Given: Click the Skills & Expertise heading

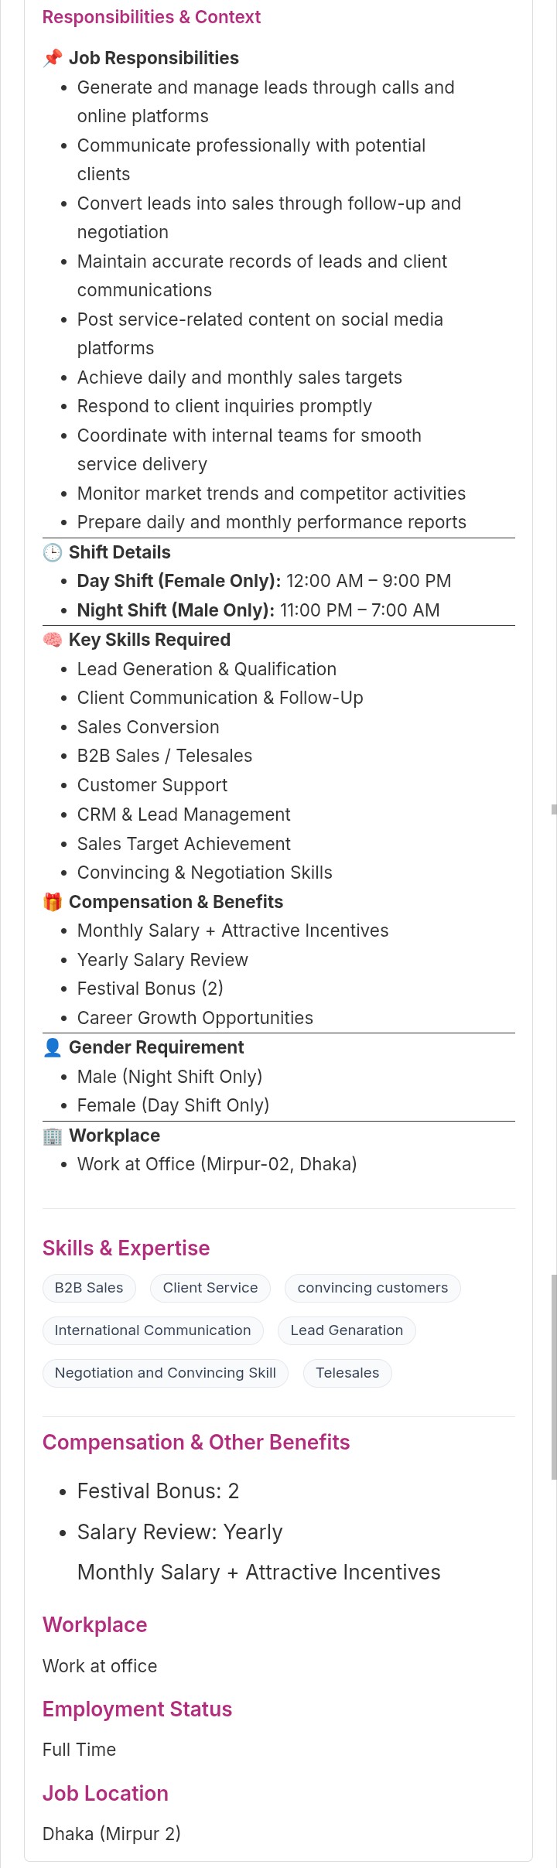Looking at the screenshot, I should 126,1248.
